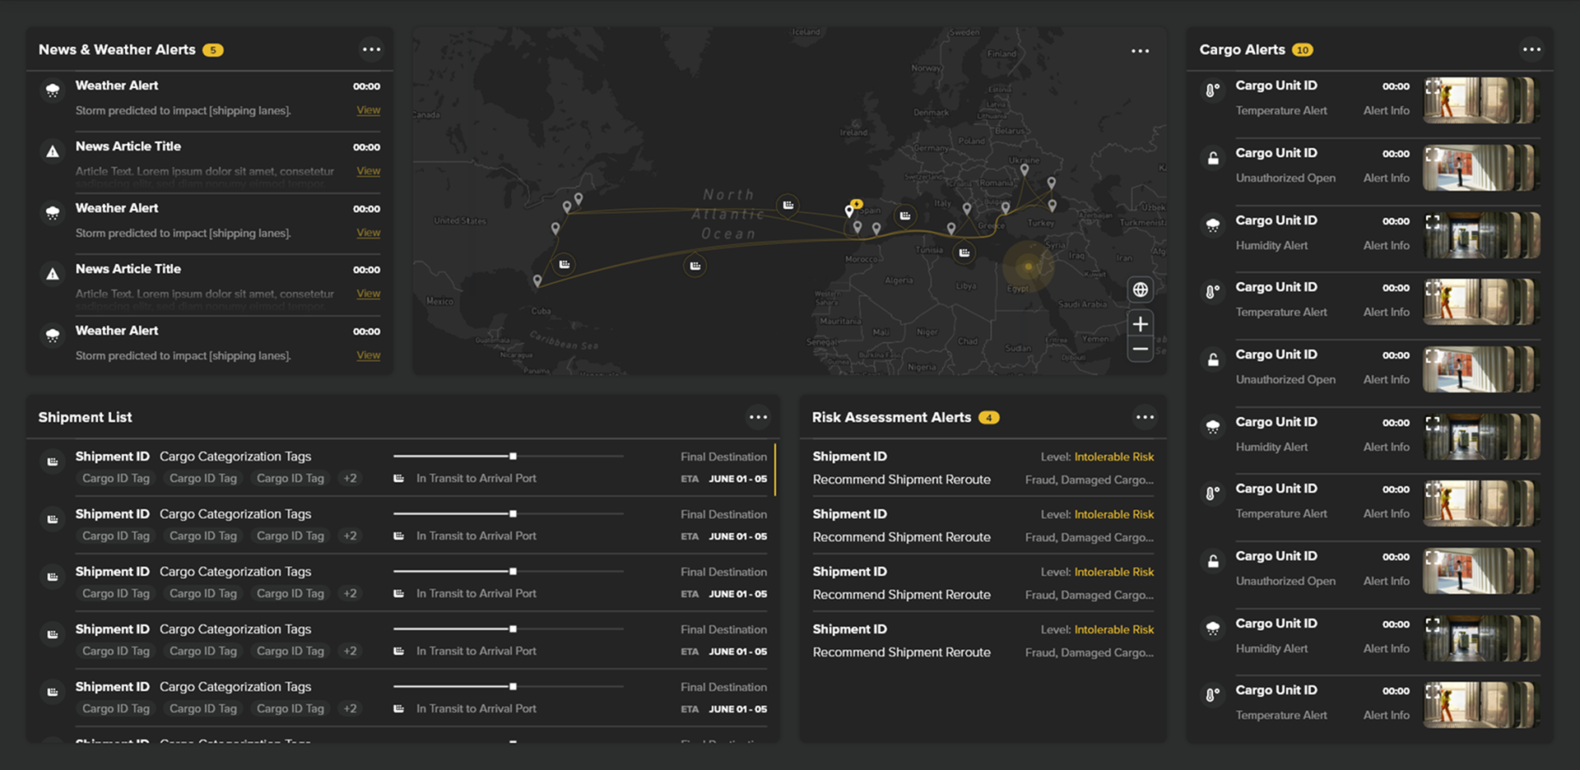Open the Cargo Alerts options menu

tap(1531, 49)
